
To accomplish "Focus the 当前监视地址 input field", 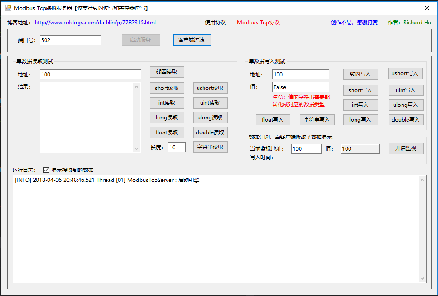I will click(306, 148).
